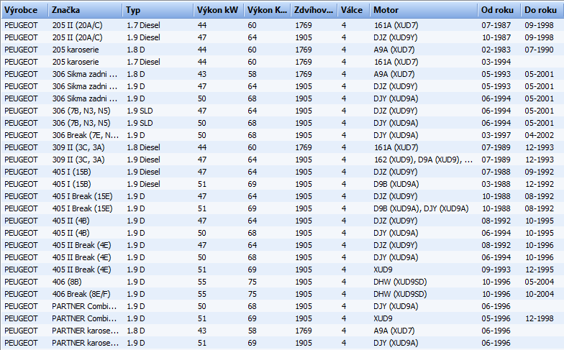Click date 03-1994 in Od roku column
Viewport: 564px width, 350px height.
click(x=496, y=62)
